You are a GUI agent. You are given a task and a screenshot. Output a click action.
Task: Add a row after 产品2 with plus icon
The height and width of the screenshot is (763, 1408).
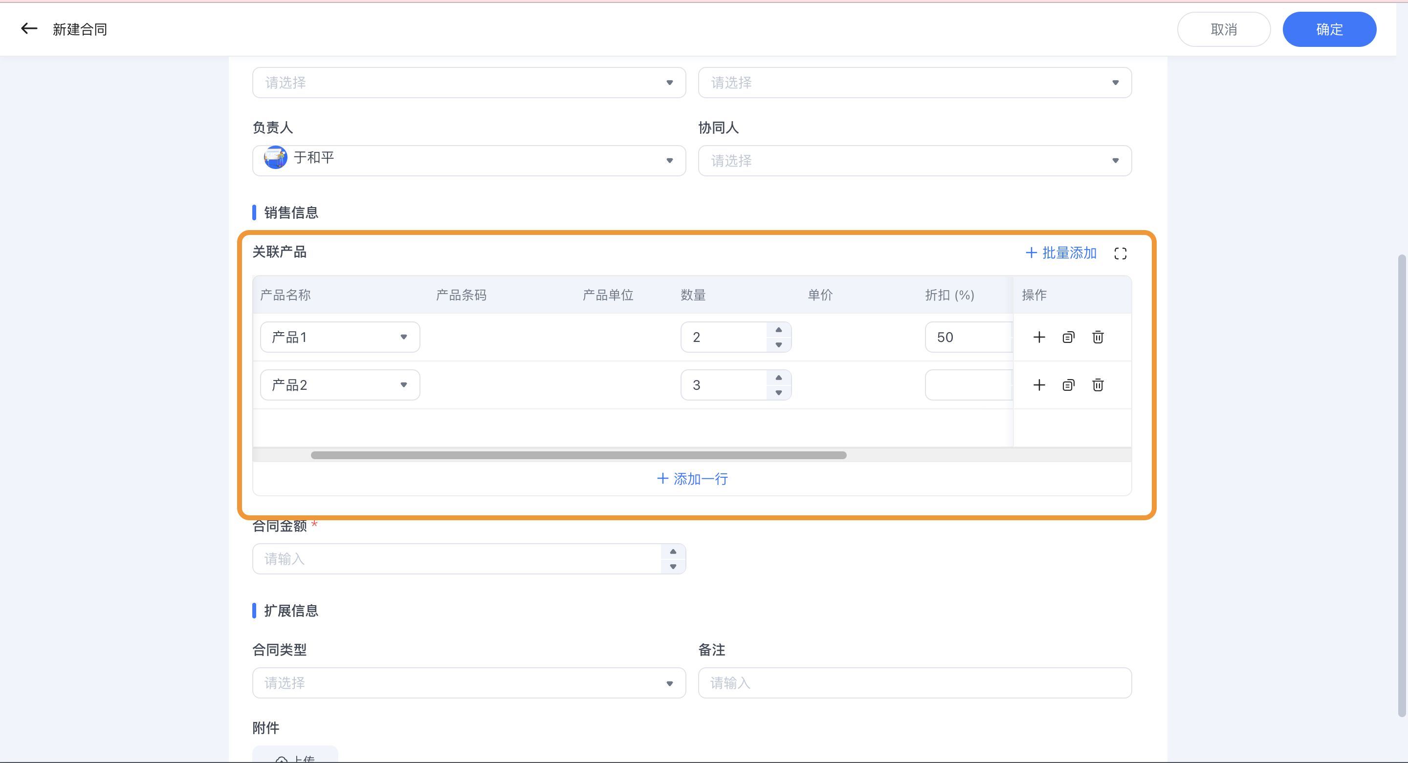tap(1039, 385)
